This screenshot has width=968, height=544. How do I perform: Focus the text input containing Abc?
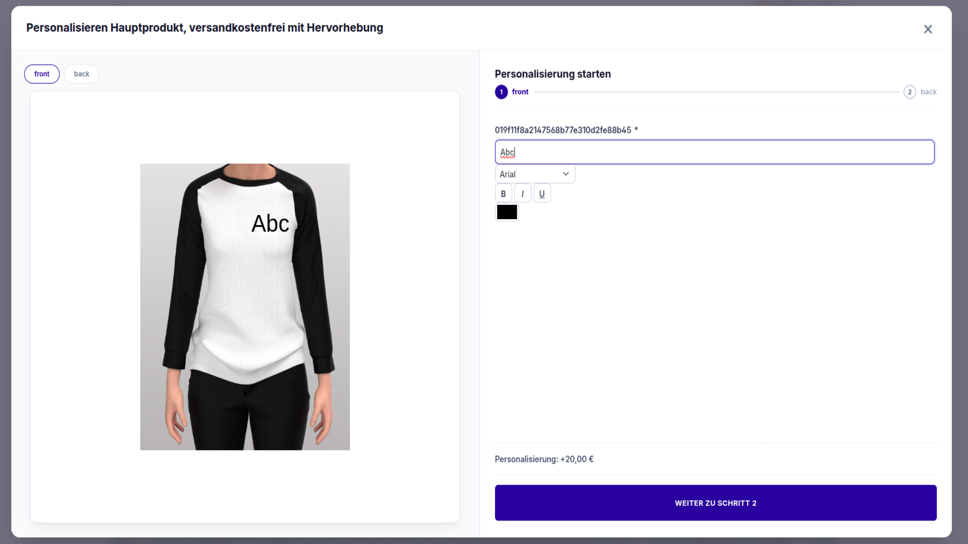(x=714, y=152)
